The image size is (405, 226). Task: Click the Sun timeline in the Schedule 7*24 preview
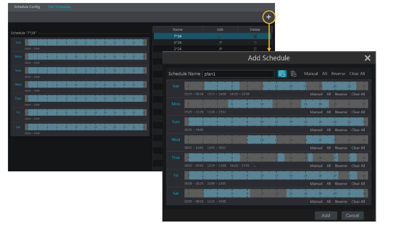[x=86, y=43]
